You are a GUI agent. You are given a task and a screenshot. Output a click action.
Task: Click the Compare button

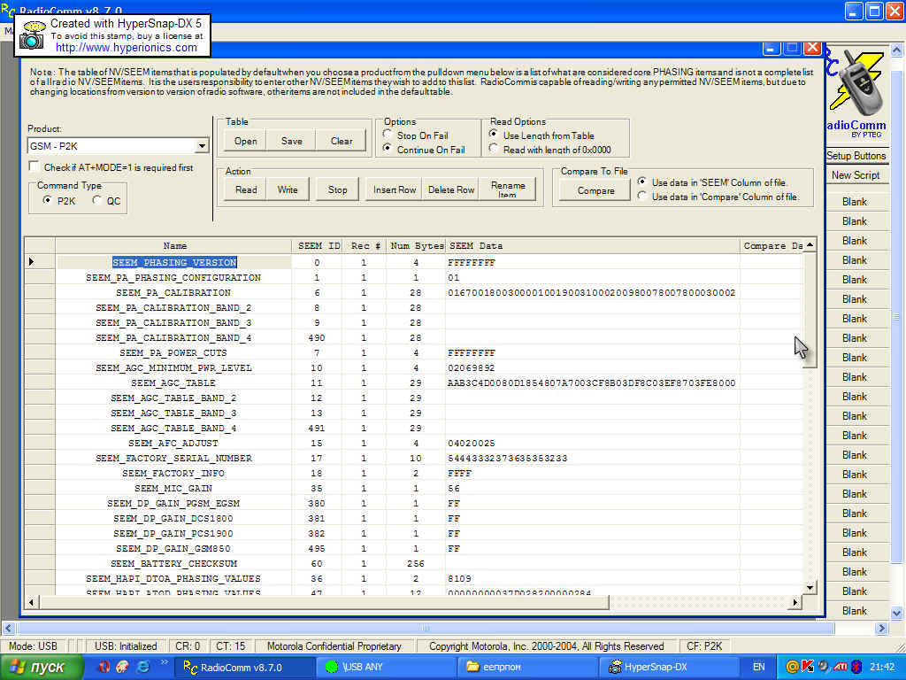tap(595, 190)
